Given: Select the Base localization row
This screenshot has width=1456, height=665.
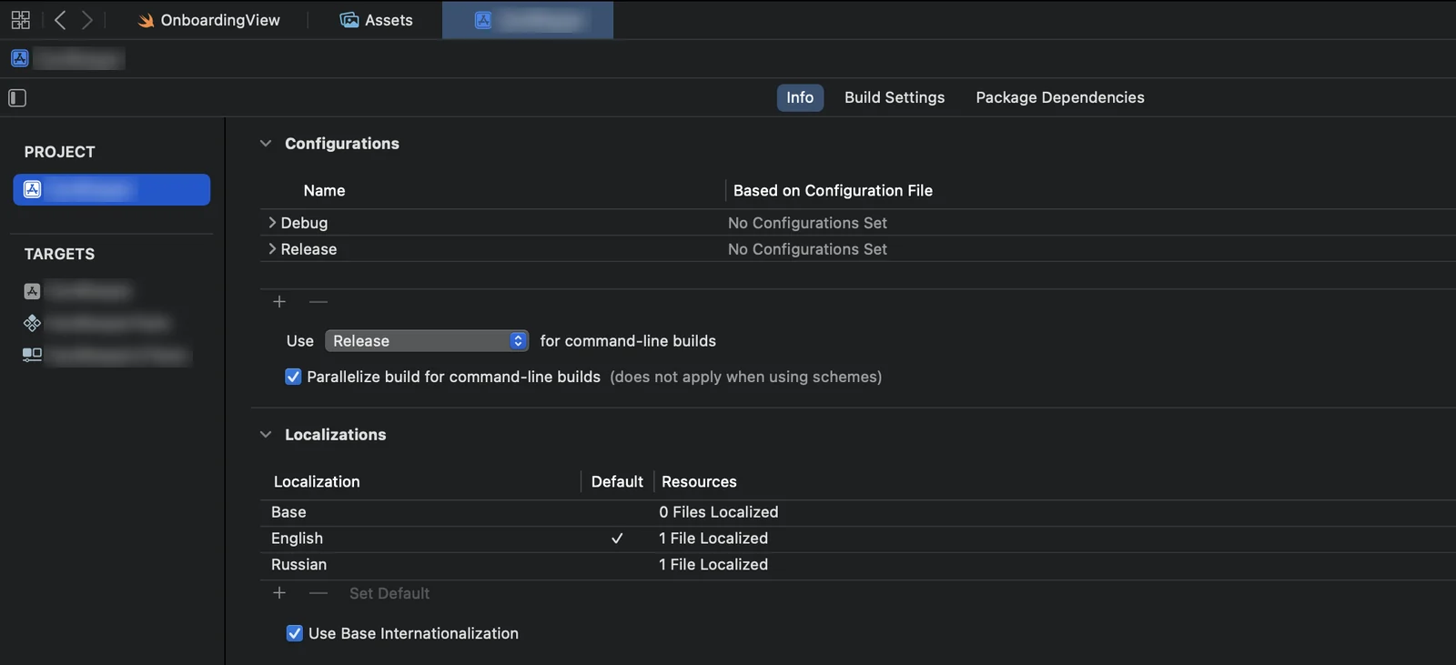Looking at the screenshot, I should tap(857, 512).
